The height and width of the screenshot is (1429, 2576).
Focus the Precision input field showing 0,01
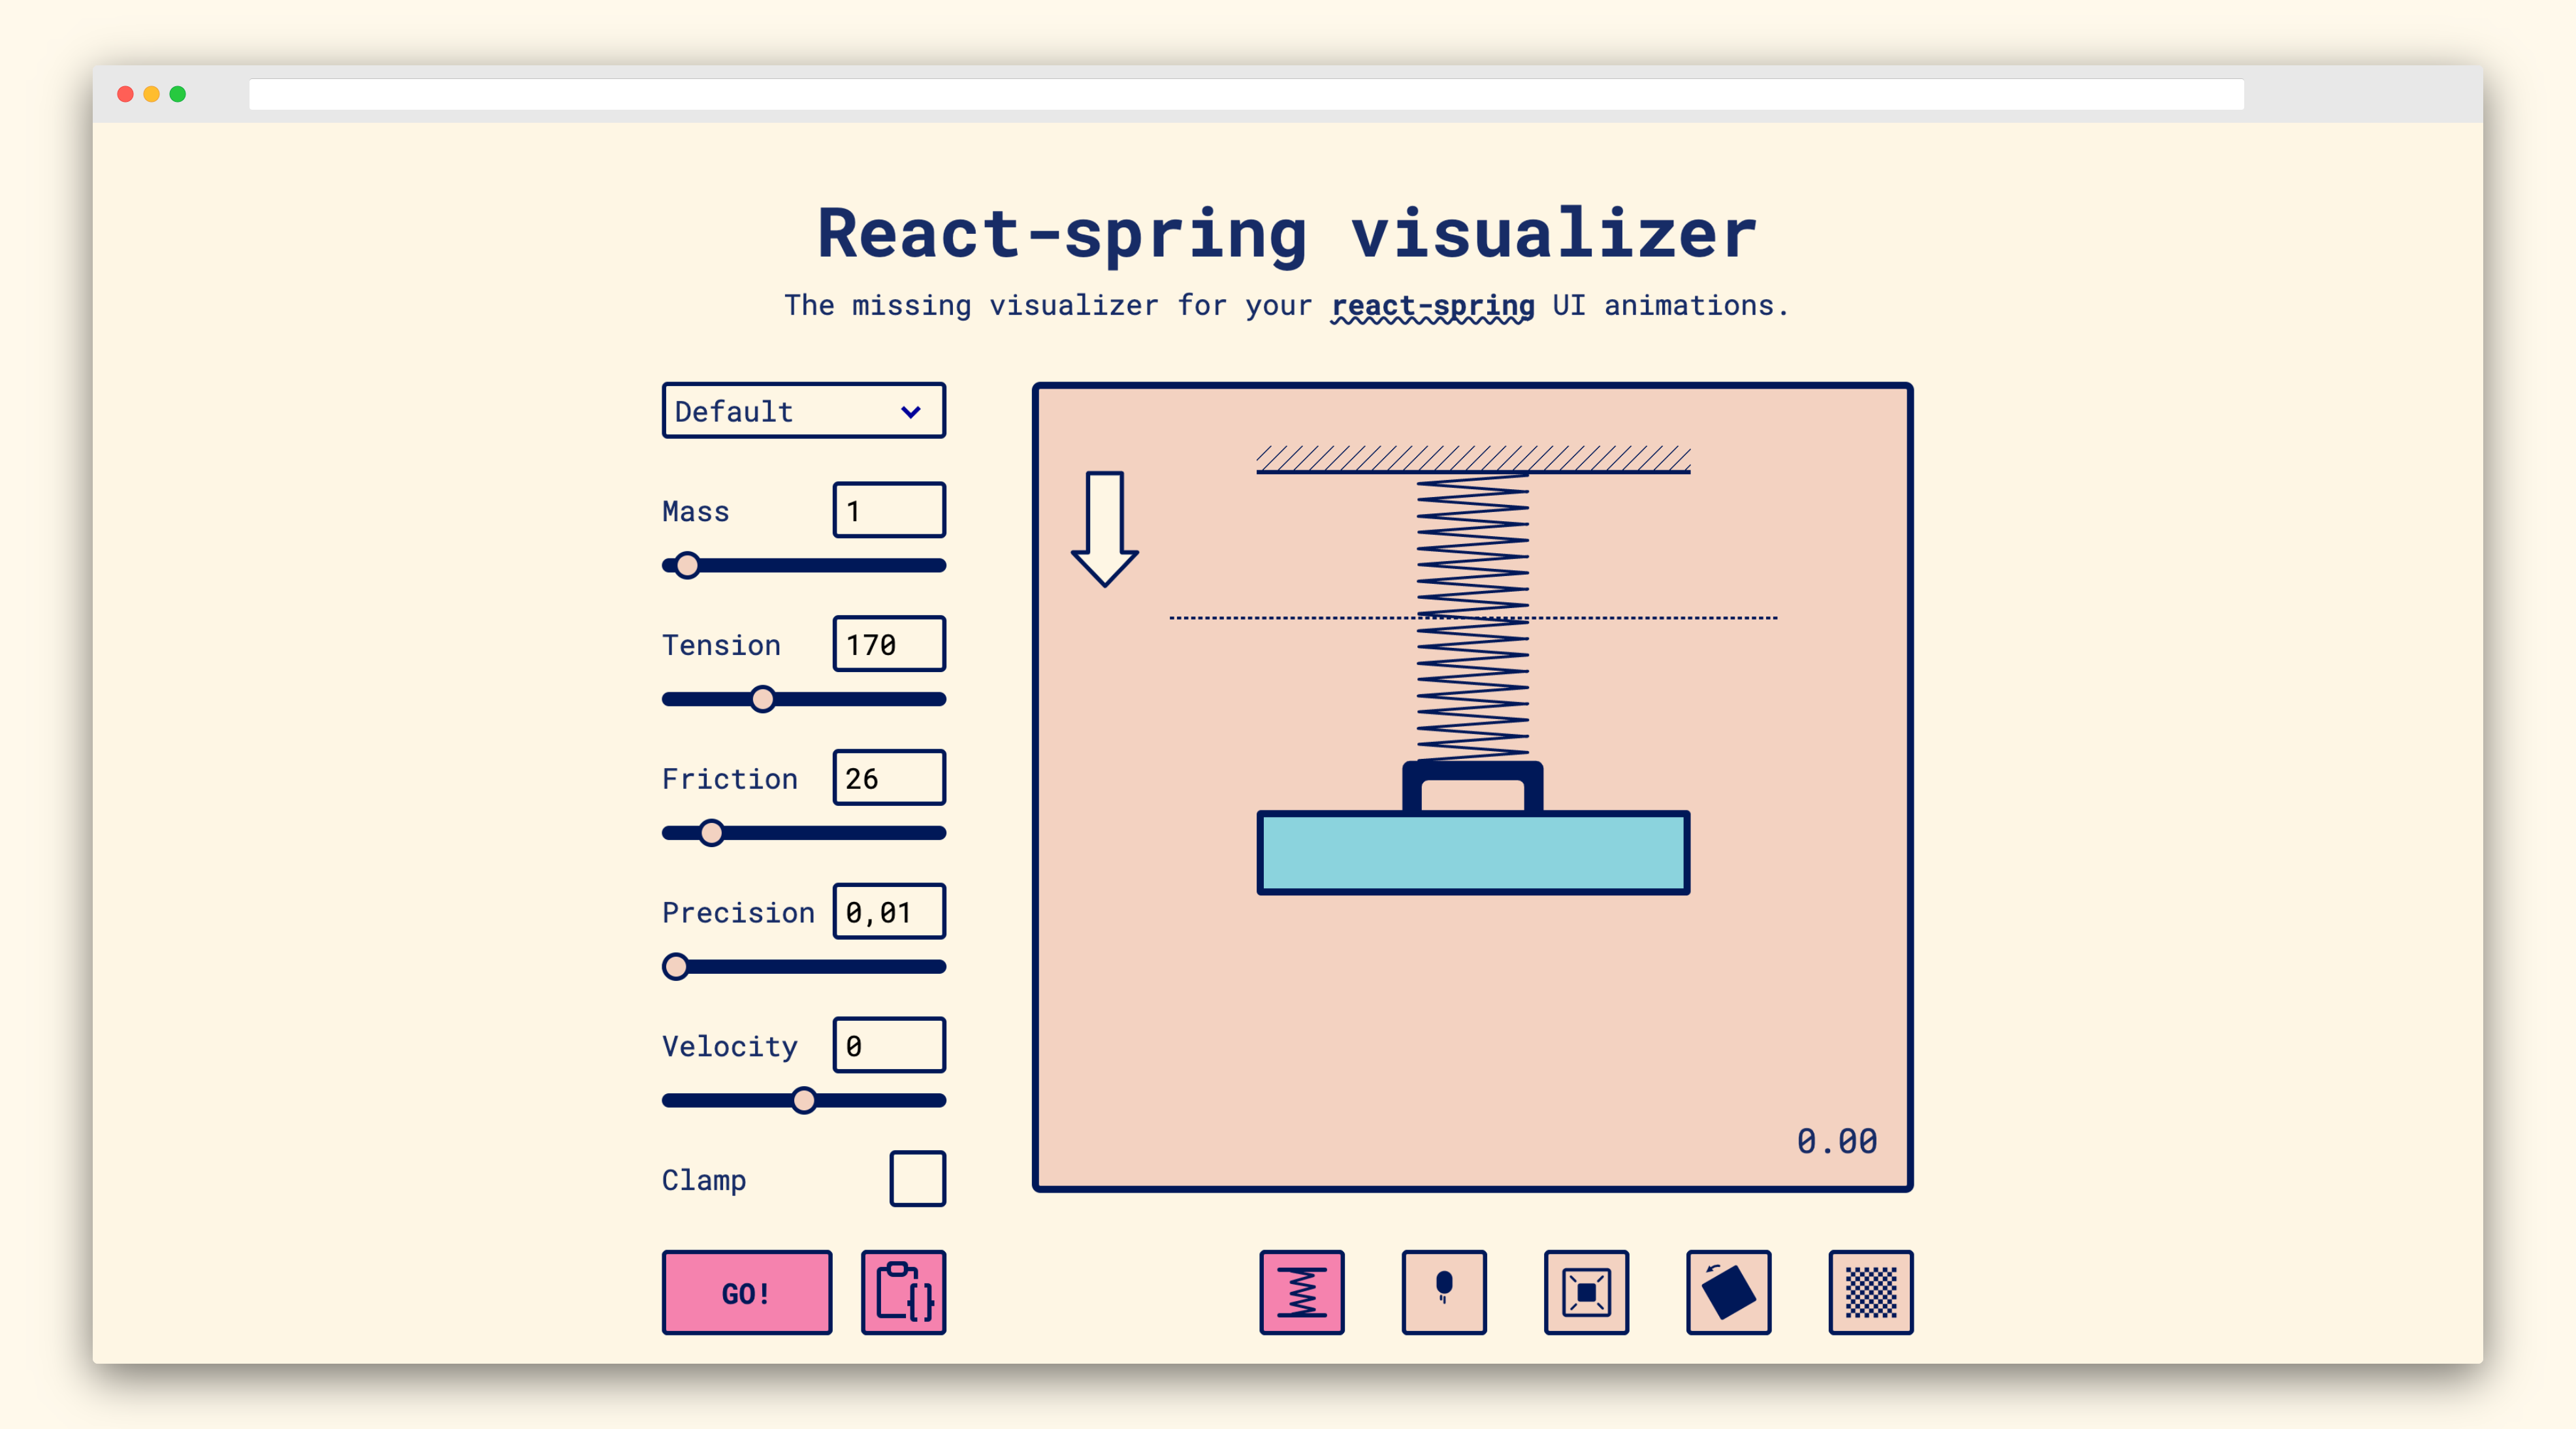[x=889, y=912]
